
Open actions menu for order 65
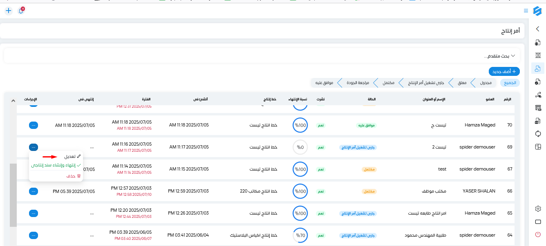[34, 213]
